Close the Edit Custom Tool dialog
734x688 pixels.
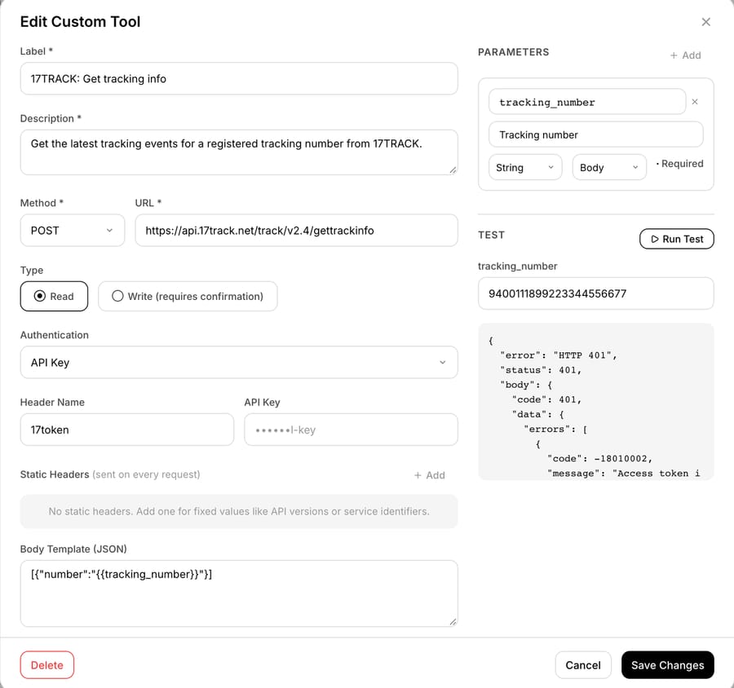705,22
